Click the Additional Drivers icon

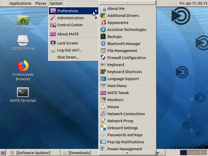coord(103,16)
